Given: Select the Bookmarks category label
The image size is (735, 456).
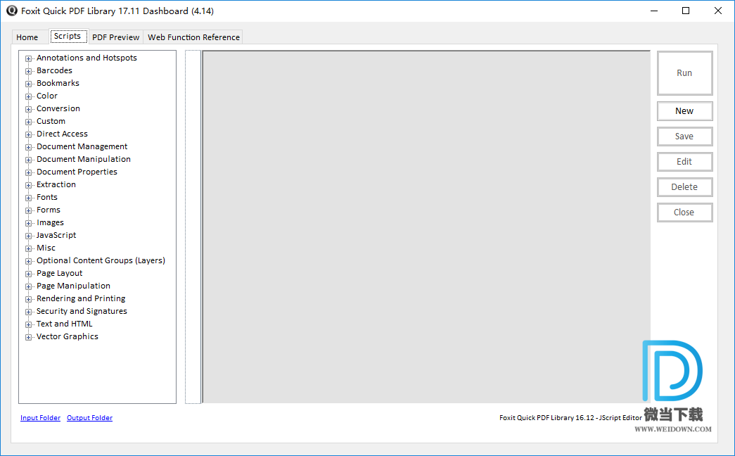Looking at the screenshot, I should (x=58, y=83).
